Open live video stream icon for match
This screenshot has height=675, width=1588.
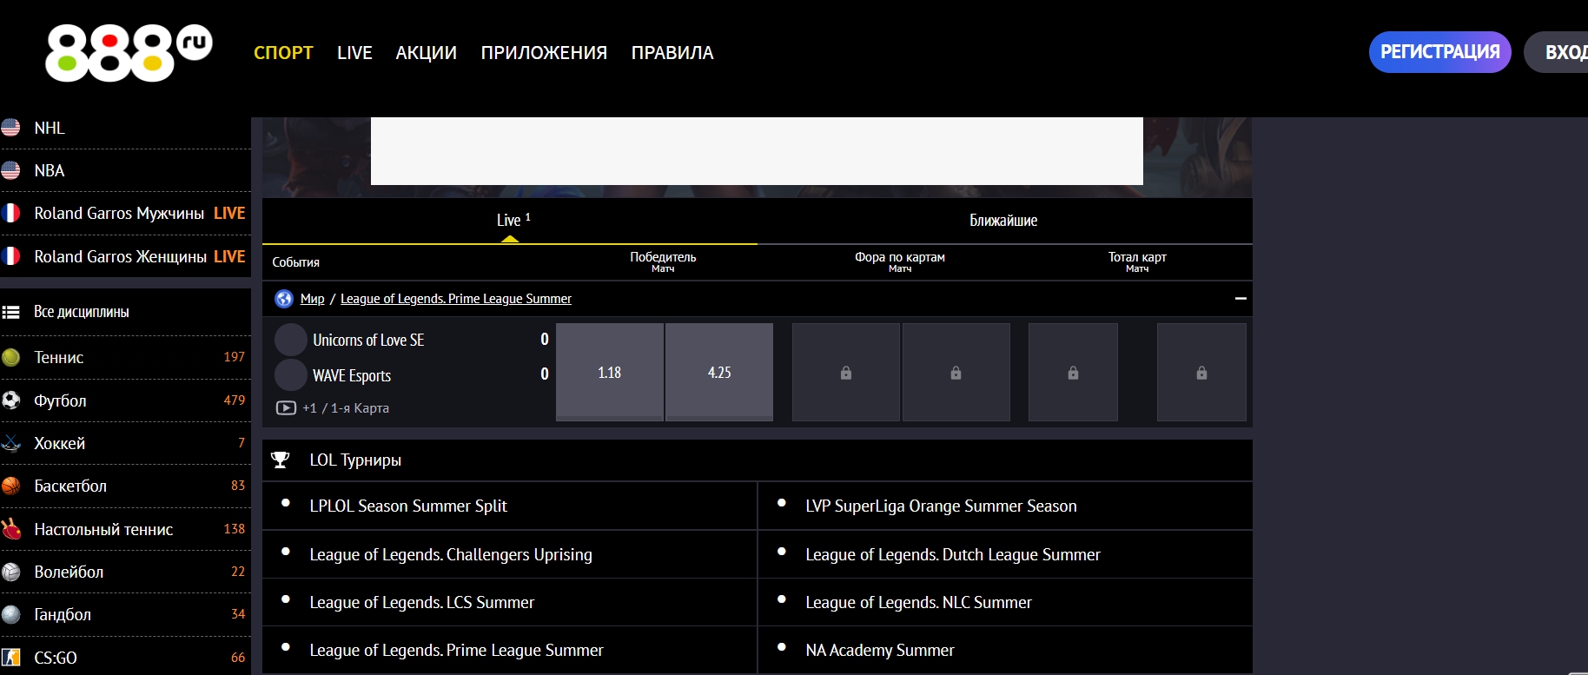286,407
